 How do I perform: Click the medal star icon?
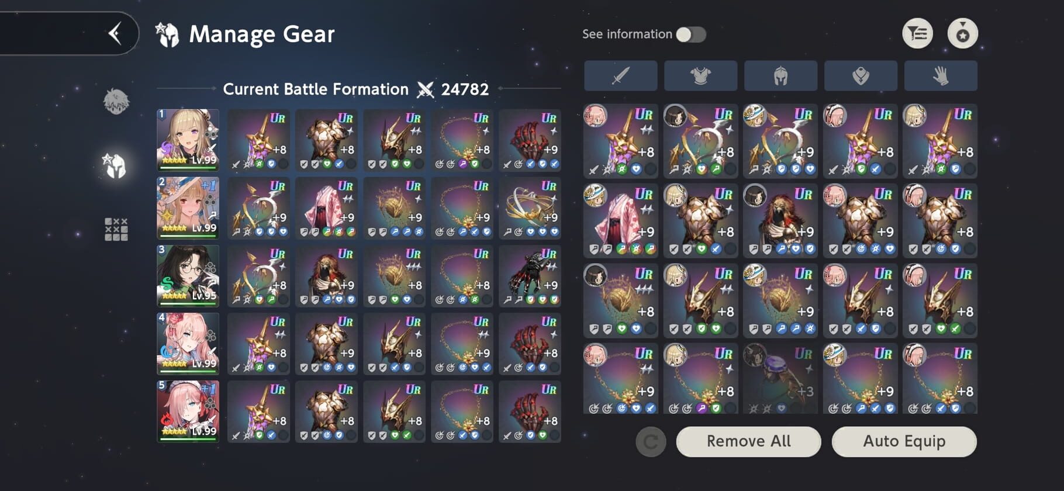coord(962,34)
